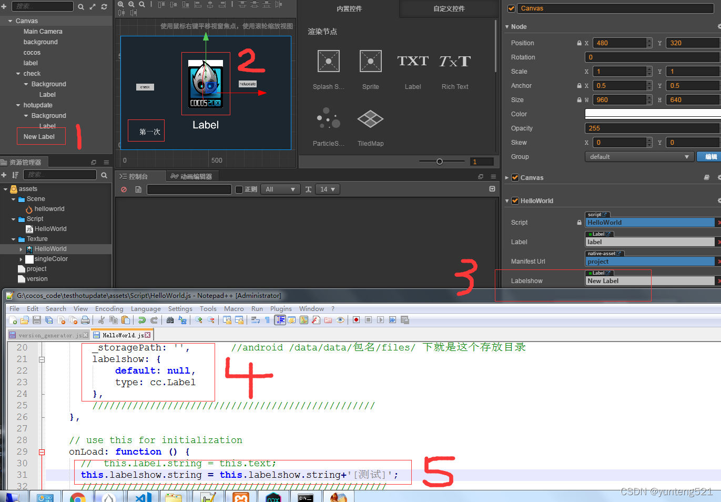Screen dimensions: 721x502
Task: Click the Rotation value field
Action: pyautogui.click(x=653, y=57)
